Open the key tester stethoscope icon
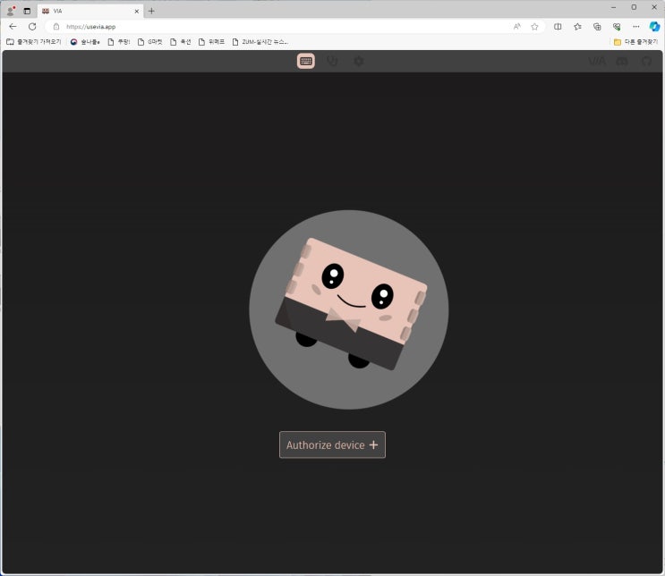665x576 pixels. click(x=332, y=61)
